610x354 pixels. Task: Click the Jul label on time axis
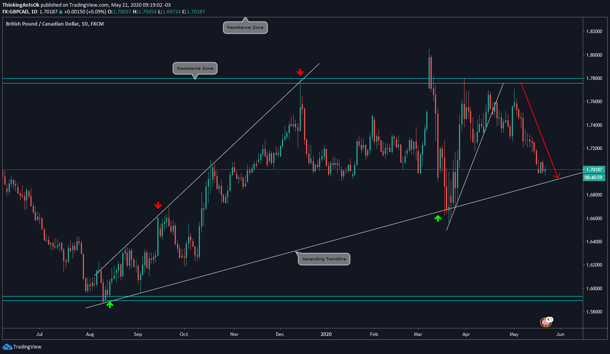pyautogui.click(x=39, y=334)
